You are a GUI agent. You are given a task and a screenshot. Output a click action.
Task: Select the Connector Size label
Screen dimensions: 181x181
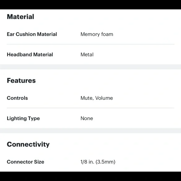point(26,162)
